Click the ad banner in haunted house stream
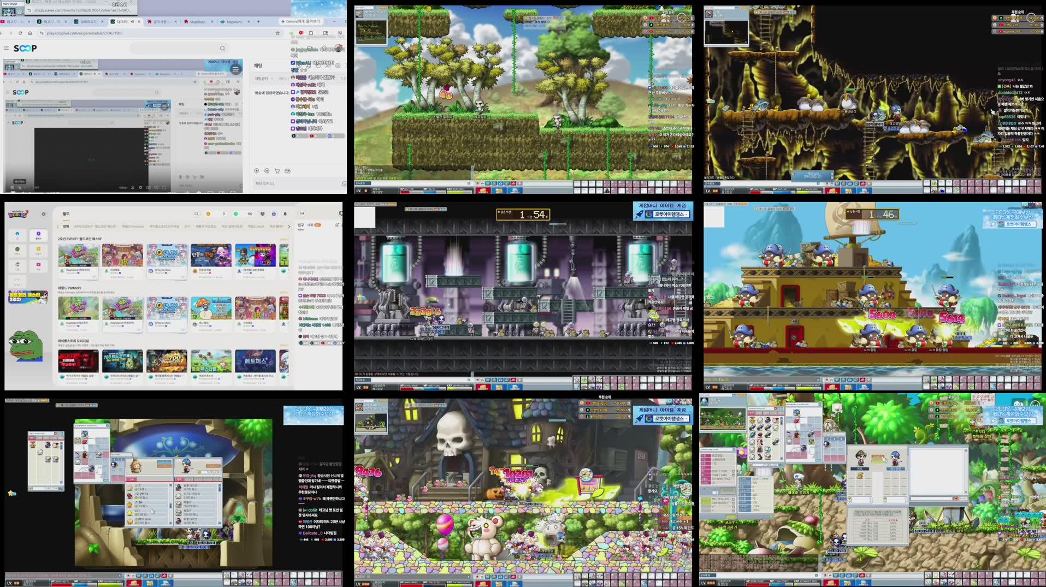The height and width of the screenshot is (587, 1046). point(663,416)
